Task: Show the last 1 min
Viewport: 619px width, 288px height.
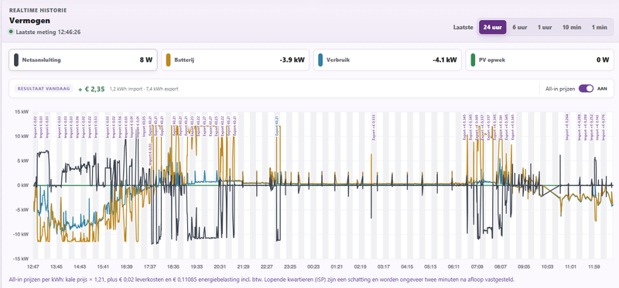Action: click(599, 28)
